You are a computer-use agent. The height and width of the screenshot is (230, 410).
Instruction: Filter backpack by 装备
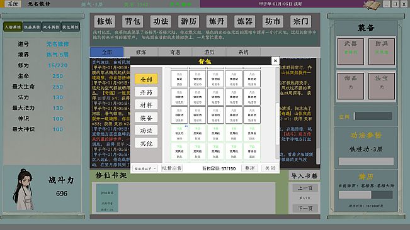click(x=146, y=118)
